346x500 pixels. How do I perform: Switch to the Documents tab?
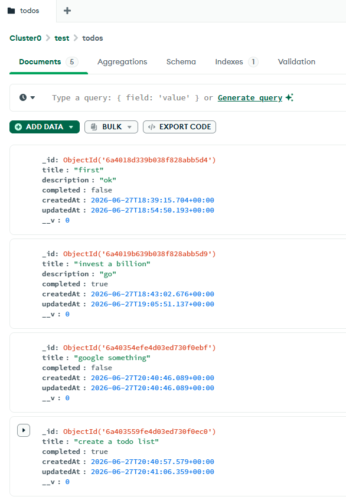click(x=48, y=62)
